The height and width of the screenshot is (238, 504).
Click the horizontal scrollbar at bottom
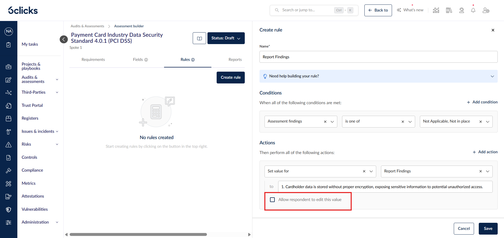138,234
